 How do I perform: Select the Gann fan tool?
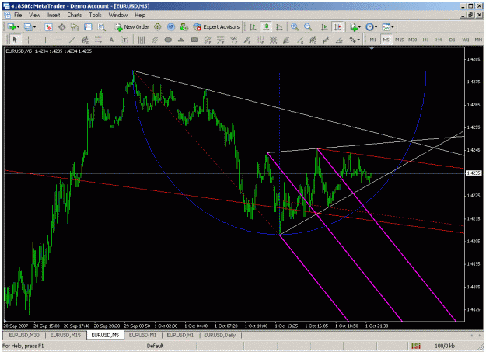pyautogui.click(x=286, y=40)
